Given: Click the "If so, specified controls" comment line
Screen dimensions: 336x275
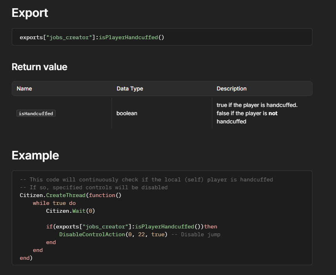Looking at the screenshot, I should click(x=94, y=187).
